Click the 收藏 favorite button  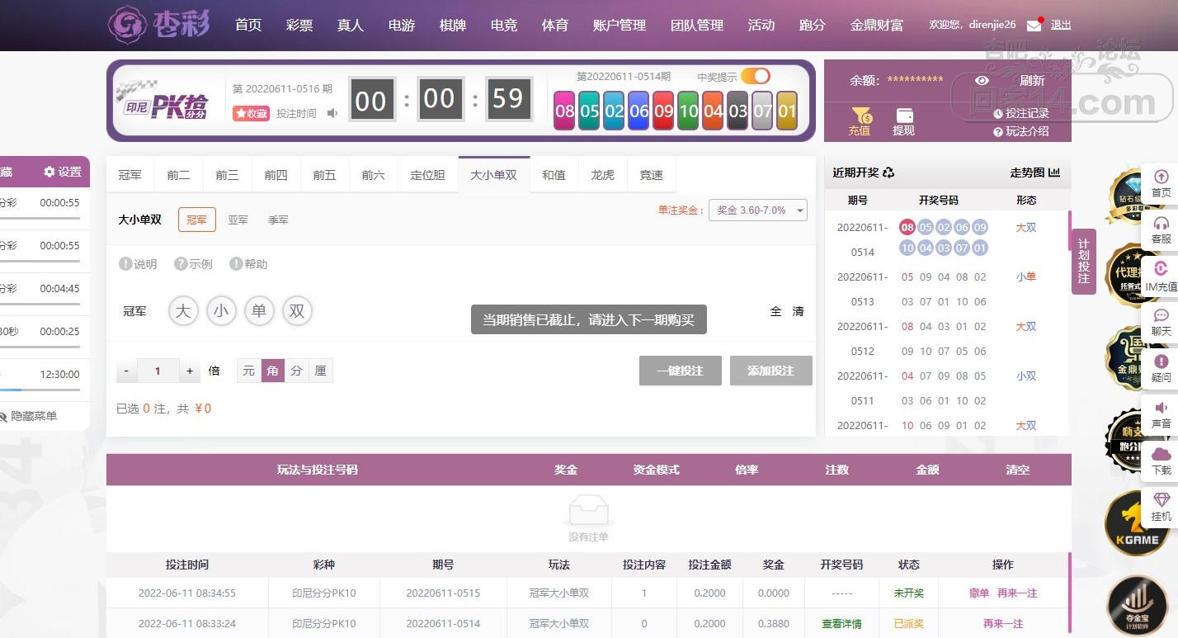(x=252, y=113)
